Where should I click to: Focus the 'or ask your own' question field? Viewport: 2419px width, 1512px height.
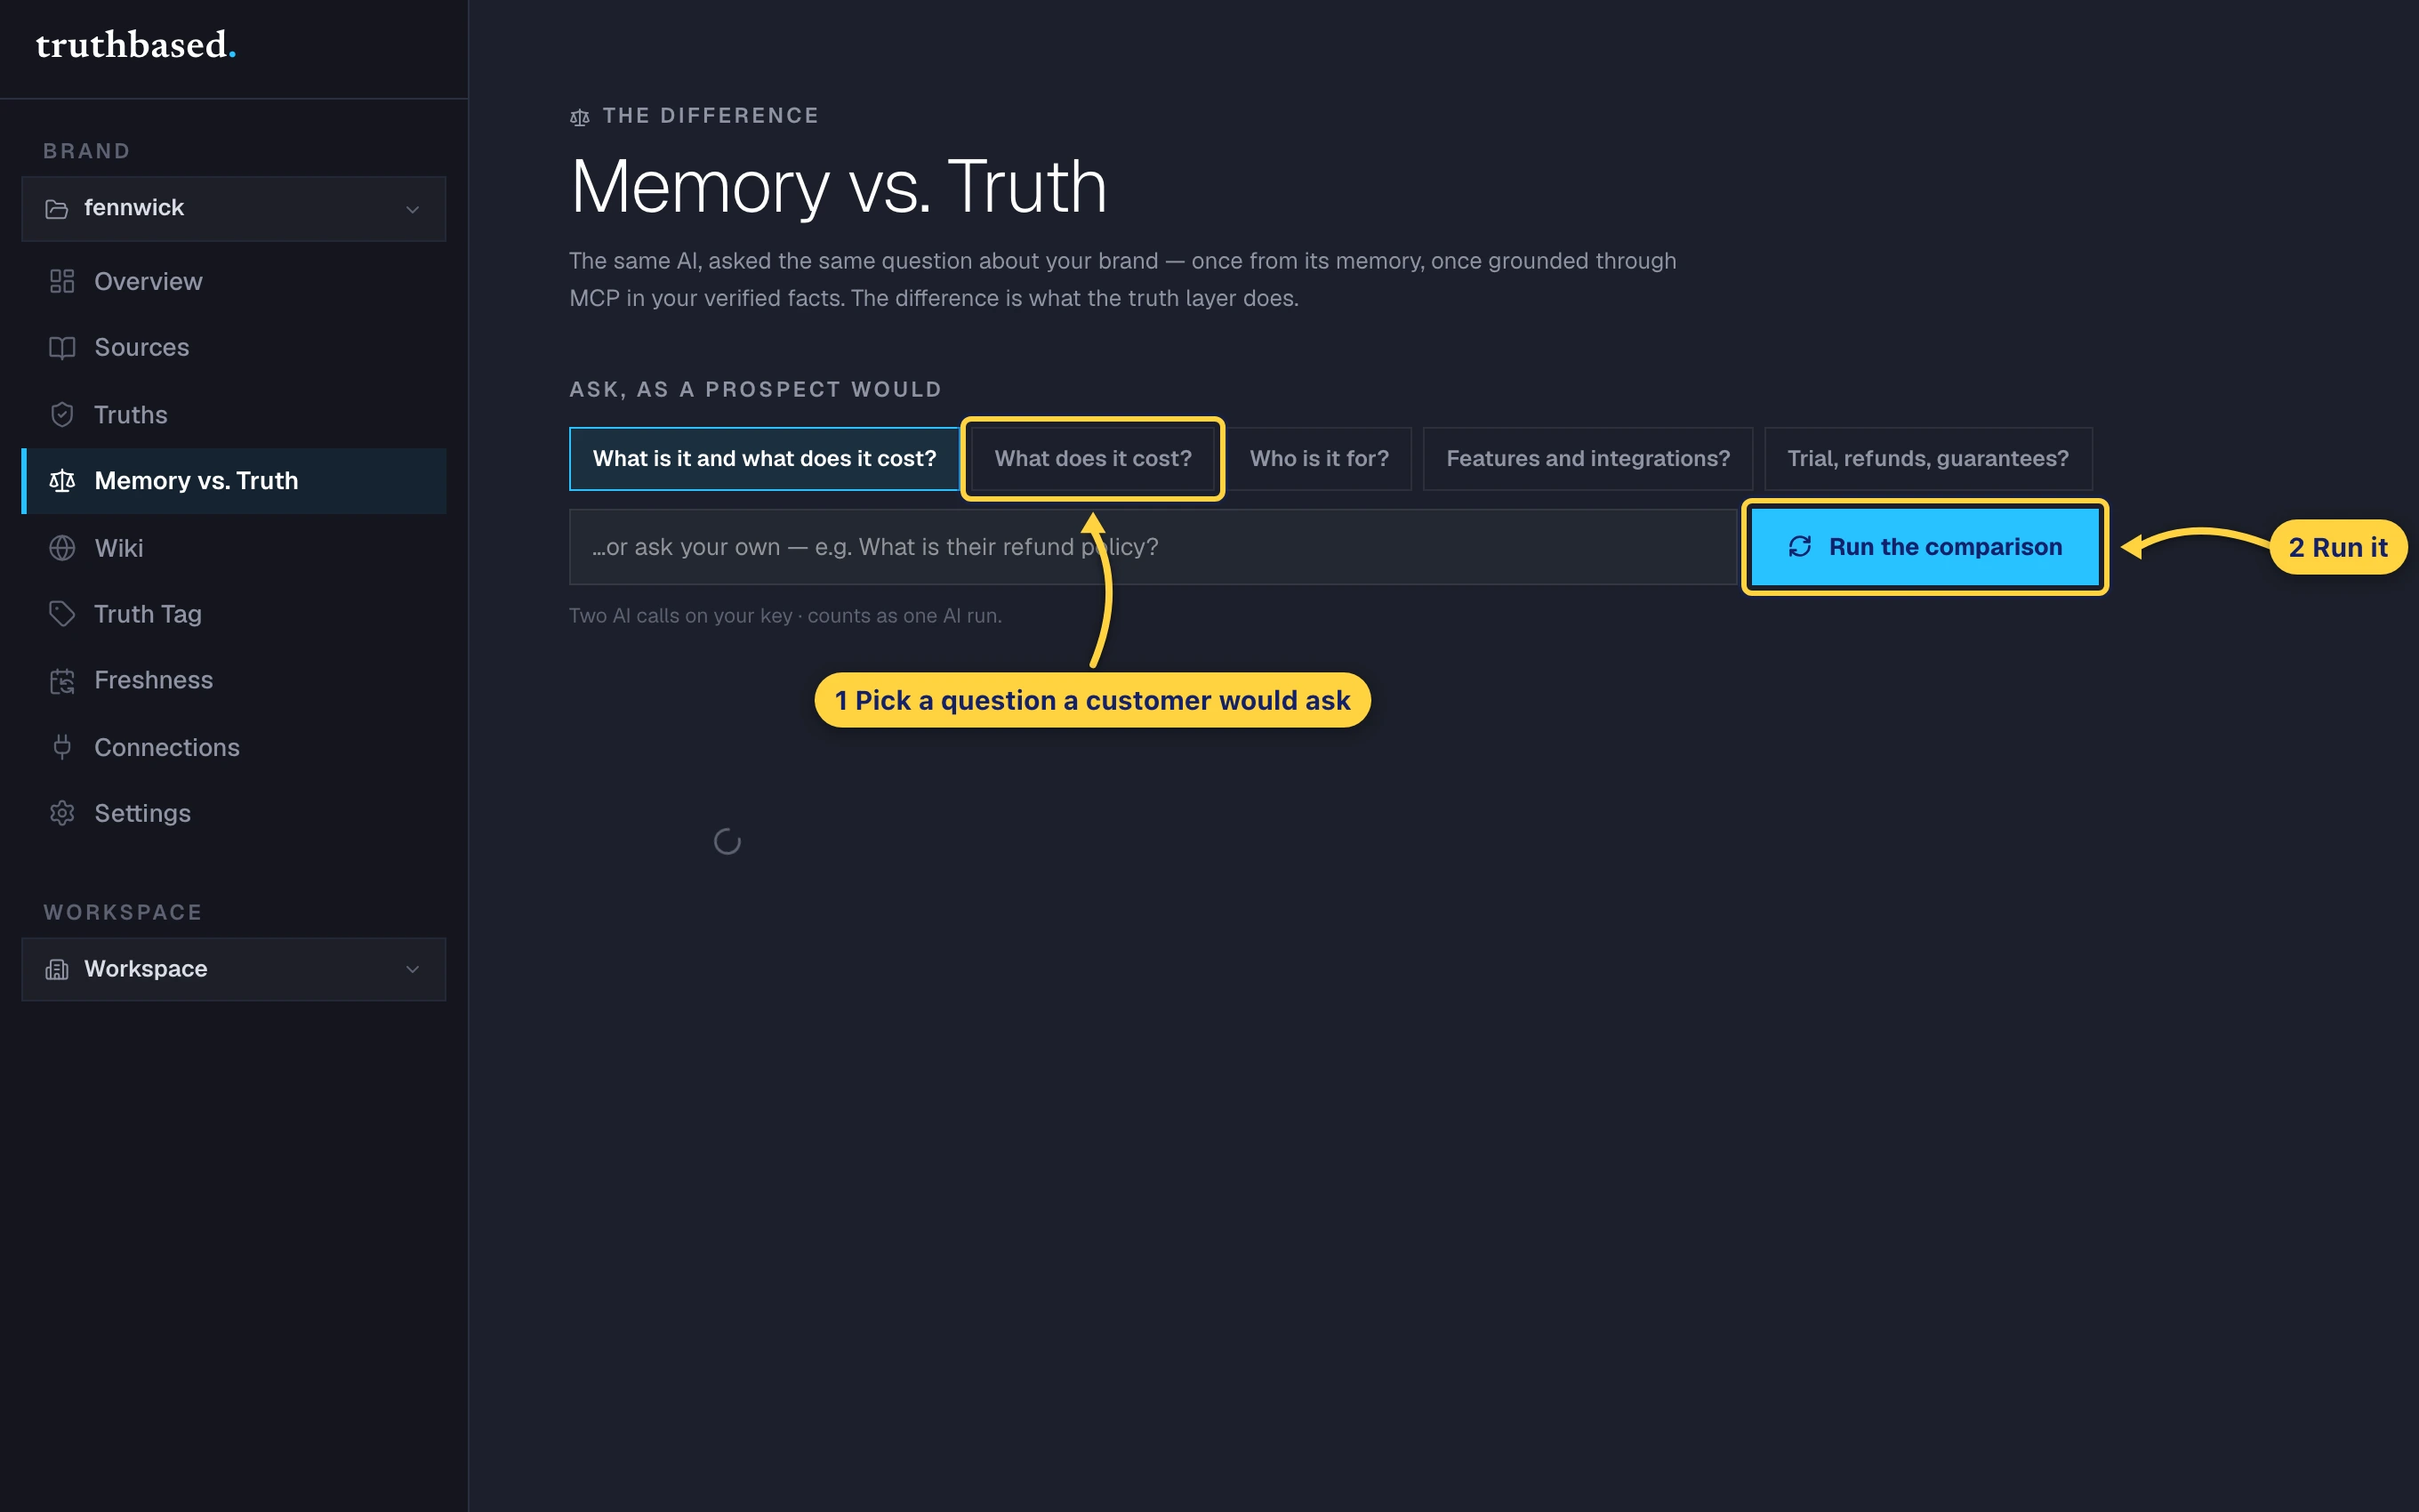(x=1153, y=547)
